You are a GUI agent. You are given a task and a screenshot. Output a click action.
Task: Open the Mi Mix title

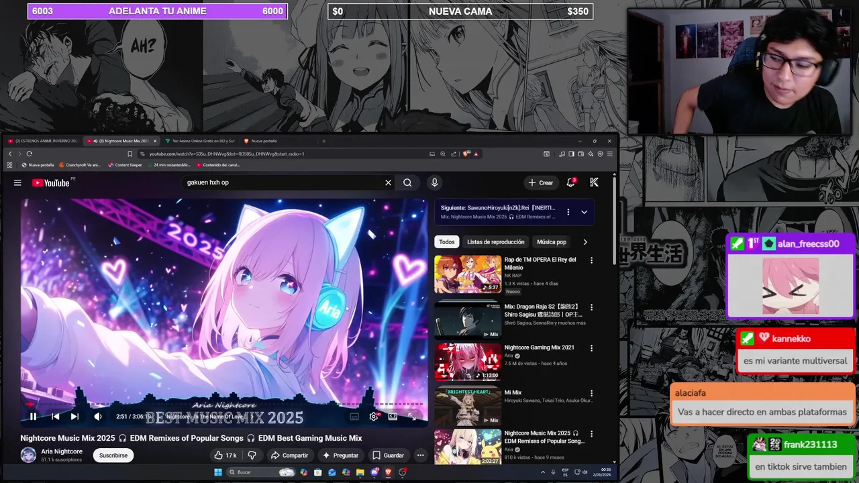click(513, 392)
